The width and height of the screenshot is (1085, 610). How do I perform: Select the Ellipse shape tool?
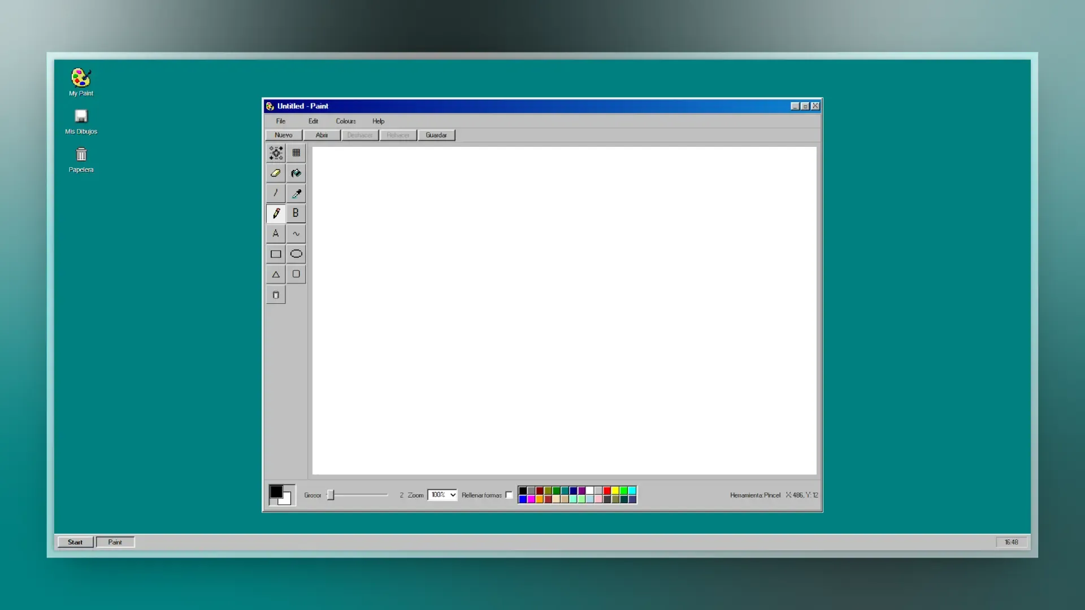click(296, 254)
